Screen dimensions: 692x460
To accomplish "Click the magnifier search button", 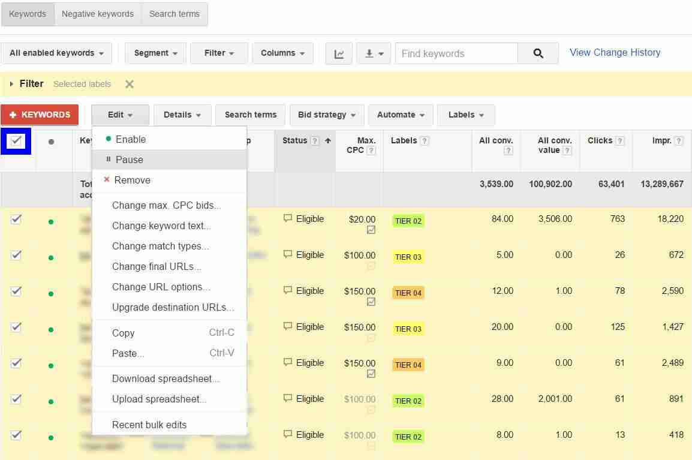I will (538, 53).
